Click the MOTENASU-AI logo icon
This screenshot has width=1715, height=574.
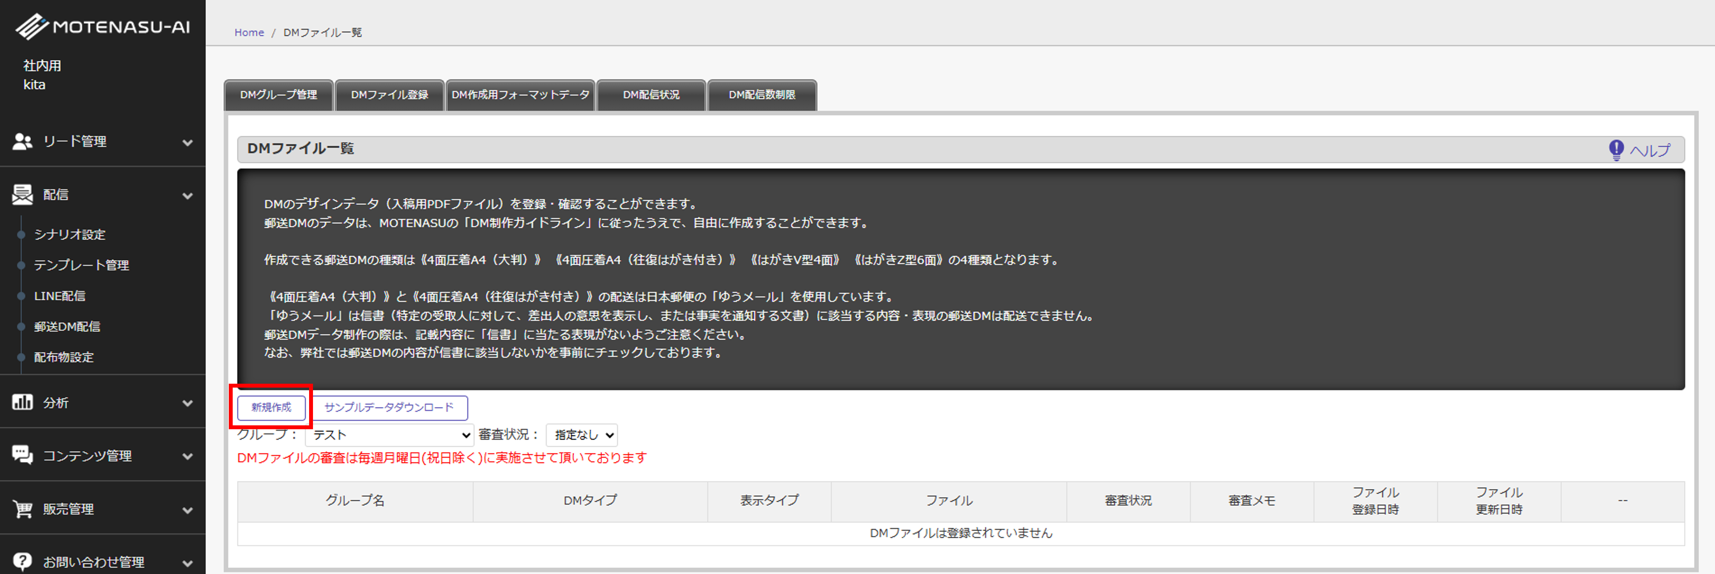tap(31, 27)
